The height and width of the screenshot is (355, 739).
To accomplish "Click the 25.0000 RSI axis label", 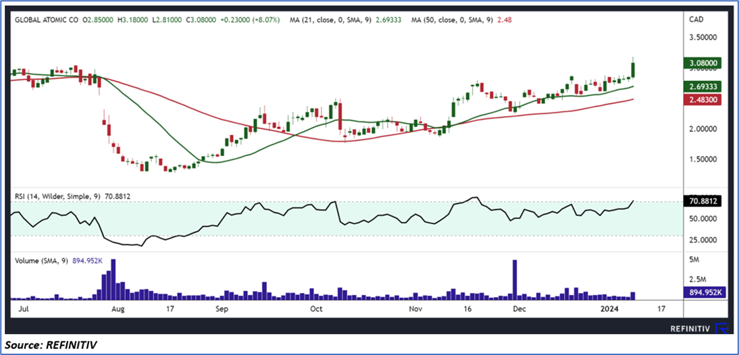I will tap(702, 240).
